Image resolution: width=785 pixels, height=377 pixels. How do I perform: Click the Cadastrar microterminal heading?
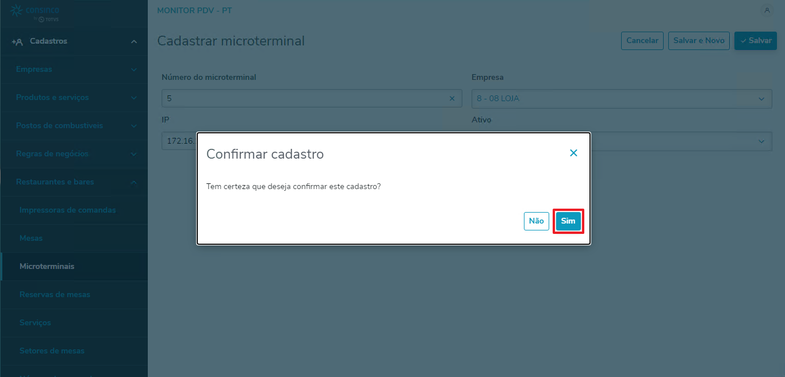coord(231,41)
